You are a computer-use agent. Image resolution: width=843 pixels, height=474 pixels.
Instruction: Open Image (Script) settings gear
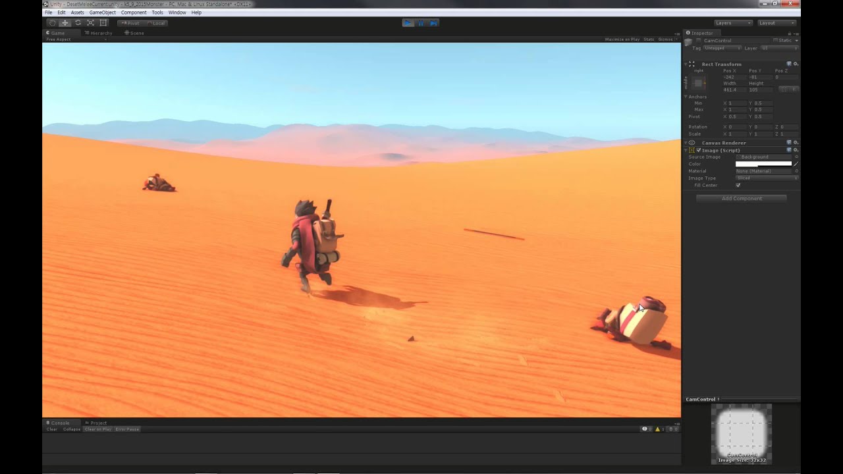796,150
